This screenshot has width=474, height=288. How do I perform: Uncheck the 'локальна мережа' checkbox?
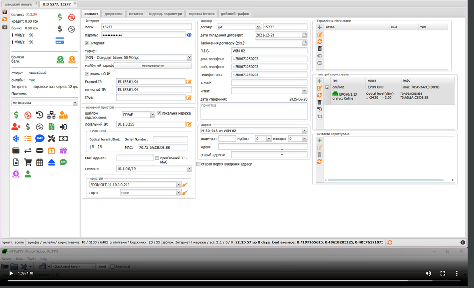159,114
